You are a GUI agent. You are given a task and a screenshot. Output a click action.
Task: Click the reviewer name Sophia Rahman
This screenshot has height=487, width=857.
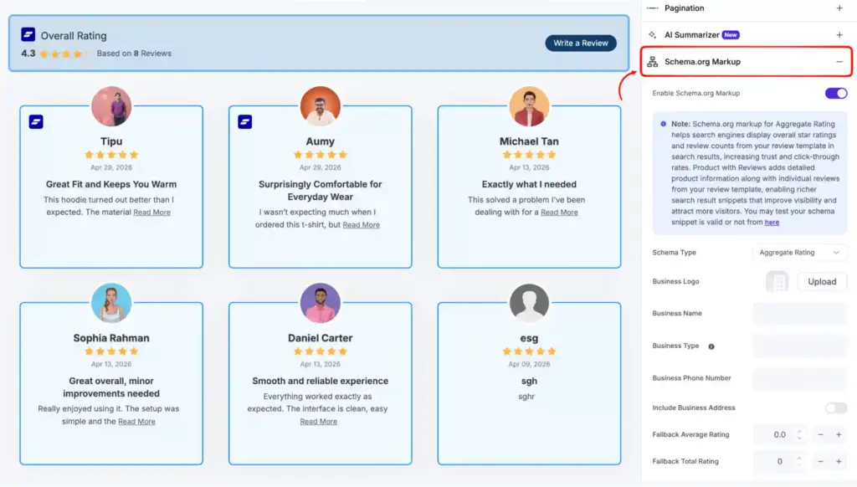(x=111, y=338)
